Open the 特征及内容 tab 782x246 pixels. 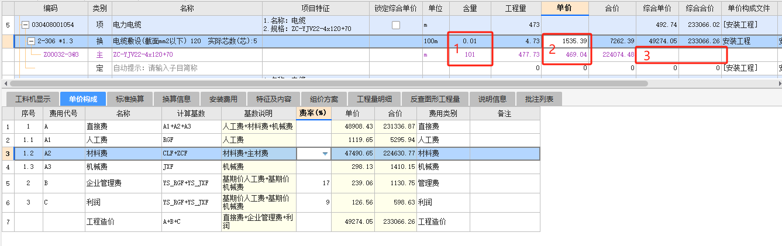[274, 99]
